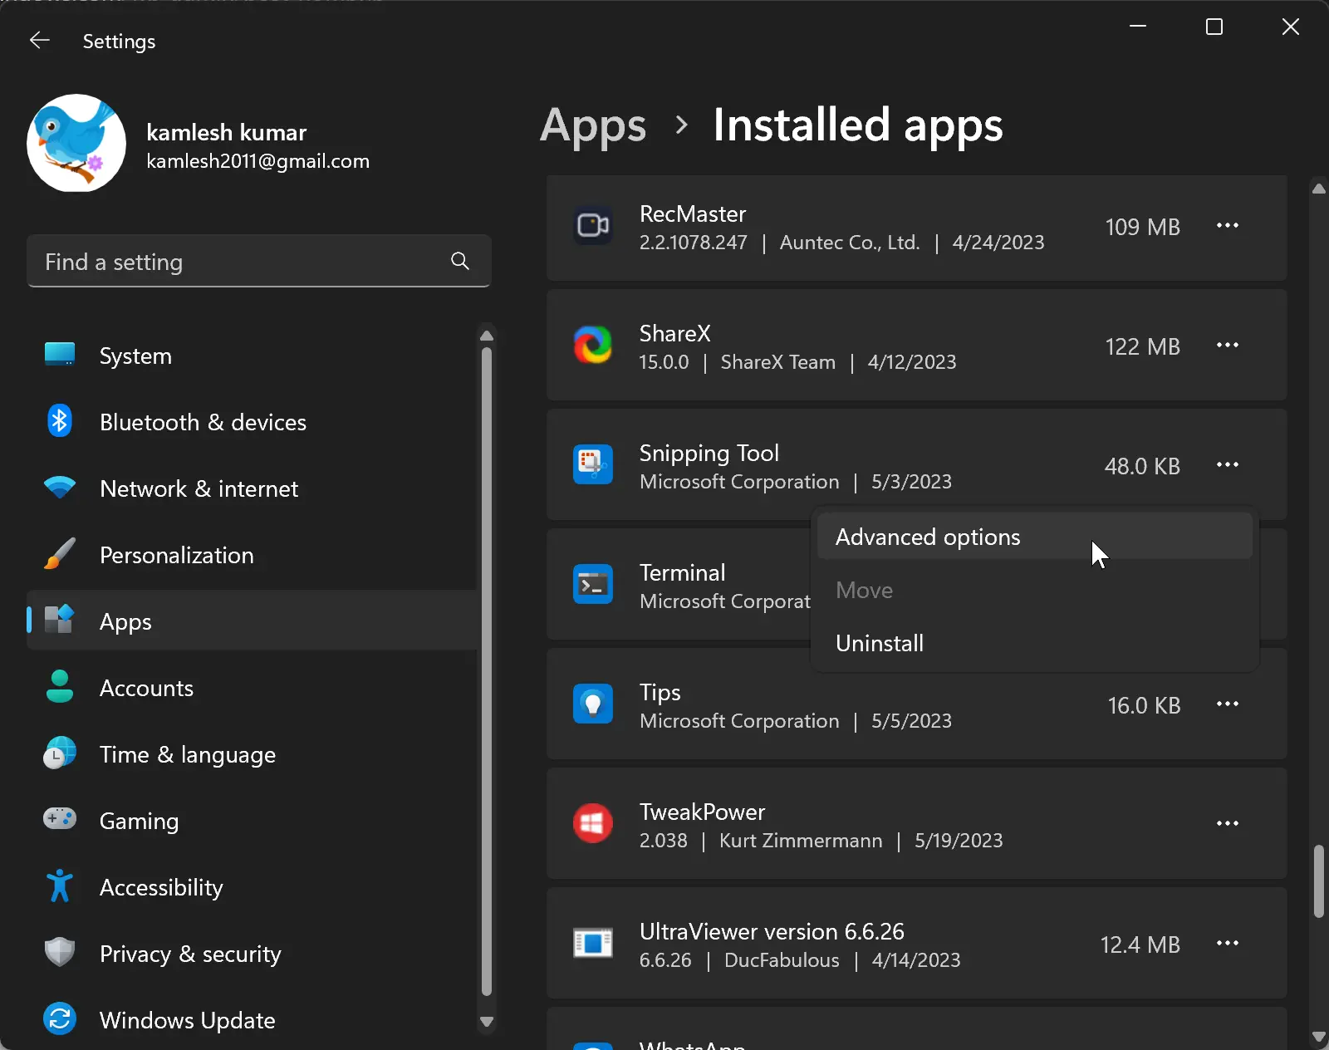Click the Time & language label
The width and height of the screenshot is (1329, 1050).
click(x=188, y=754)
